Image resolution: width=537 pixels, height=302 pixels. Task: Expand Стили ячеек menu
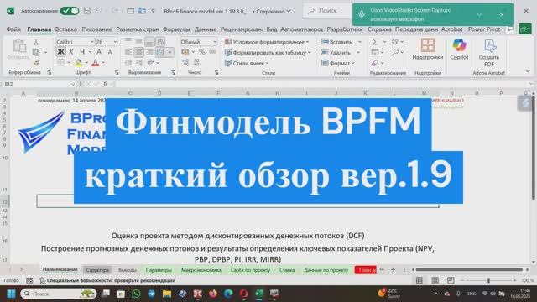pyautogui.click(x=247, y=63)
